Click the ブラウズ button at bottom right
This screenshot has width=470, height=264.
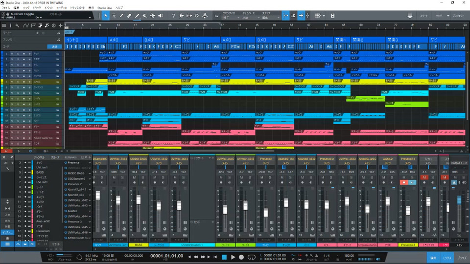[x=462, y=257]
